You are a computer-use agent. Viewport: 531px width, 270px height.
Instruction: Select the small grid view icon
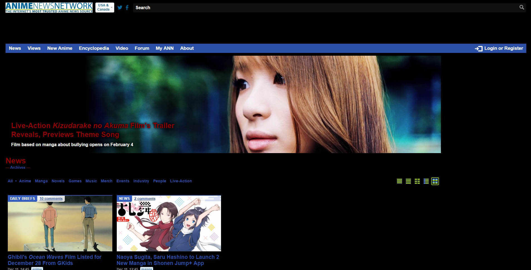pyautogui.click(x=418, y=181)
